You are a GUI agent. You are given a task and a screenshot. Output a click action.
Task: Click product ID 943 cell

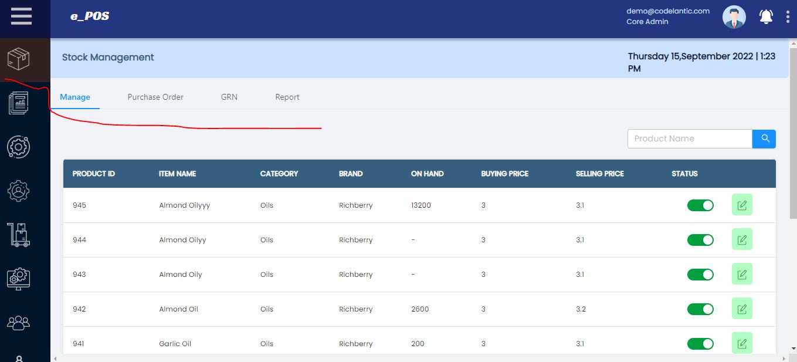(79, 275)
